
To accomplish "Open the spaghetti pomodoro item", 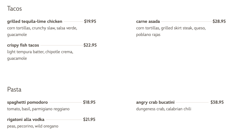I will coord(27,102).
